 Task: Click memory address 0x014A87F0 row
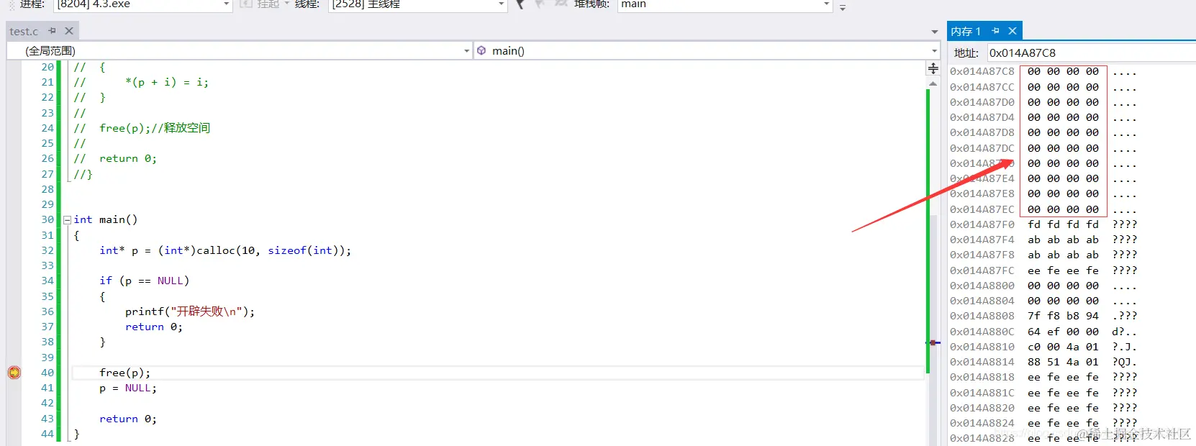click(x=982, y=224)
